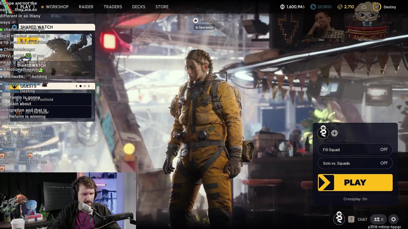Click the blue token icon beside 25/800
The width and height of the screenshot is (408, 229).
[313, 7]
